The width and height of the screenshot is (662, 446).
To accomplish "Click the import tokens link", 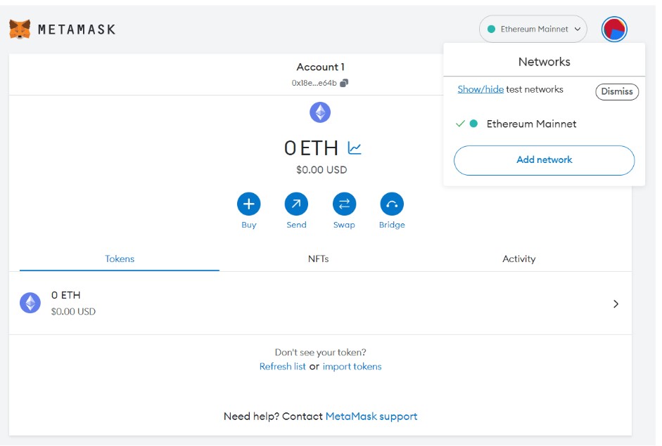I will [352, 367].
